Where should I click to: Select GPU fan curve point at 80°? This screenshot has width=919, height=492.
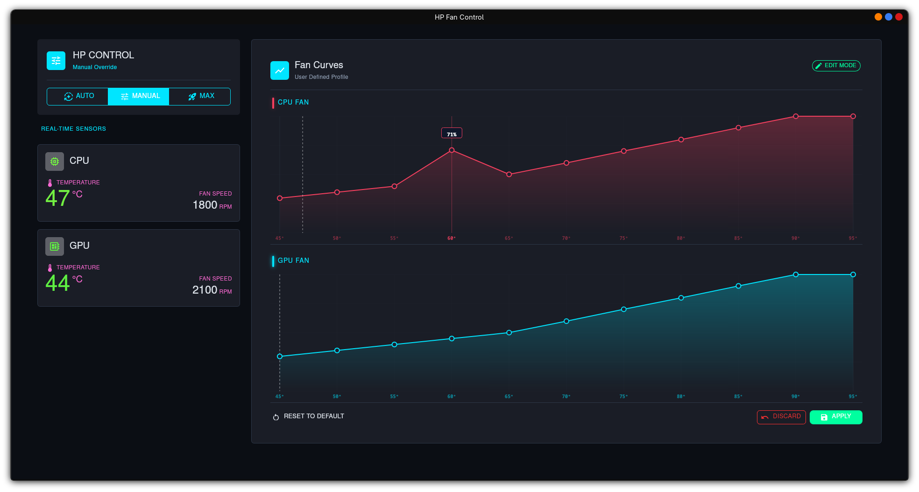[681, 298]
